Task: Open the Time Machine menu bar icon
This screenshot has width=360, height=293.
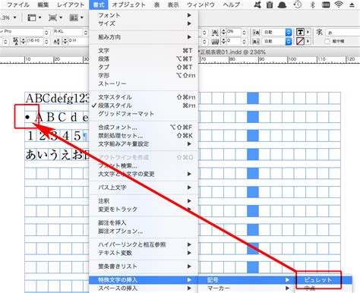Action: point(298,5)
